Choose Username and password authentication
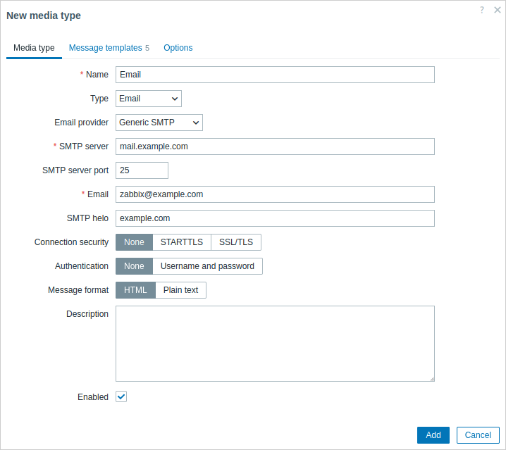This screenshot has height=450, width=506. (207, 266)
